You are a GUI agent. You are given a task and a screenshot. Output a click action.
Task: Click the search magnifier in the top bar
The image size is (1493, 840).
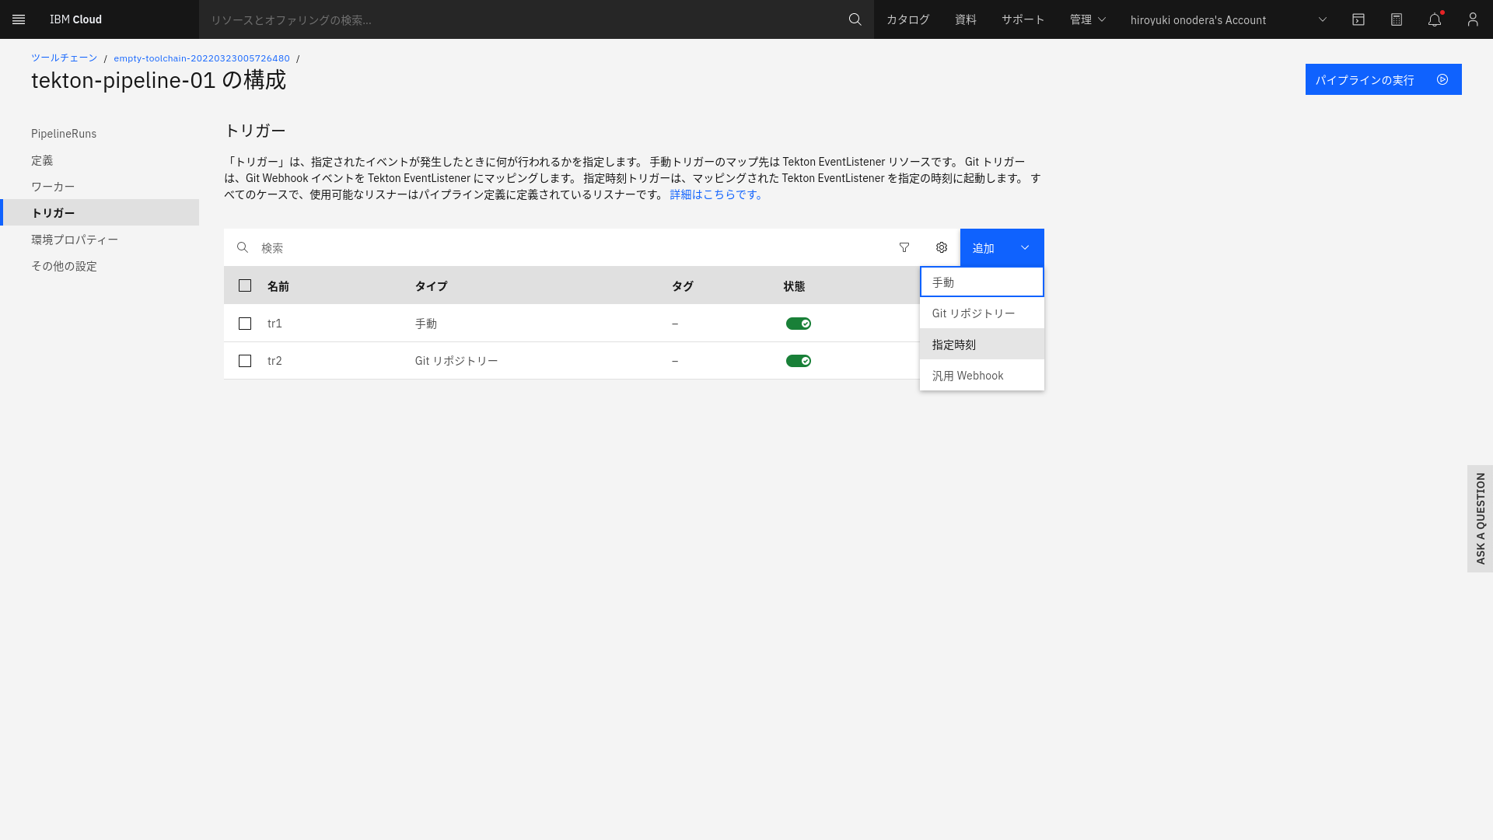tap(855, 19)
